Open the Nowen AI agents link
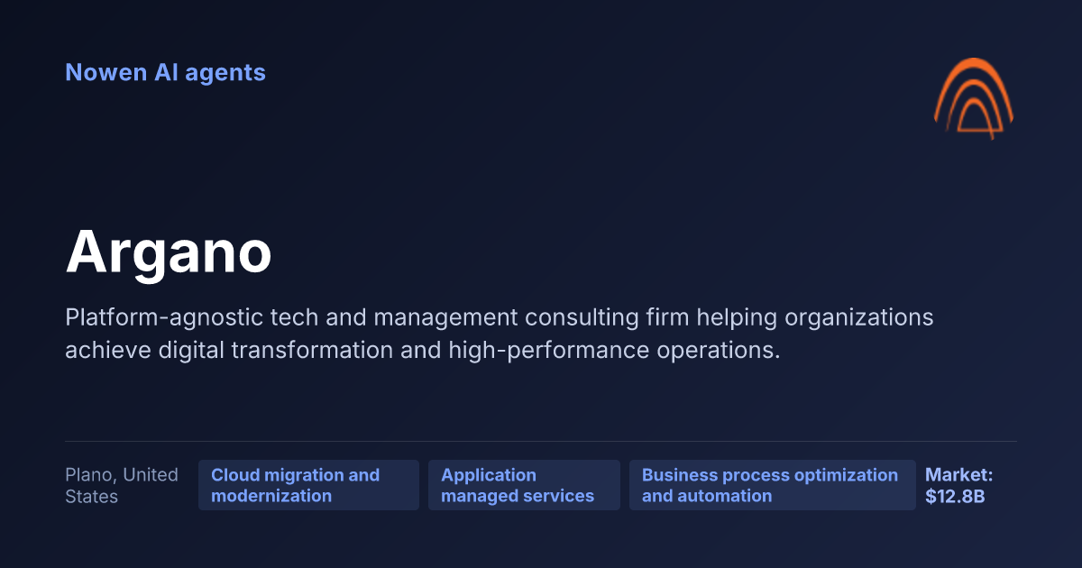This screenshot has height=568, width=1082. (x=165, y=72)
